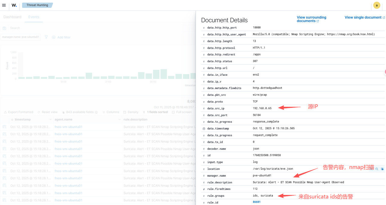Open the Columns selector
This screenshot has width=386, height=205.
(110, 112)
